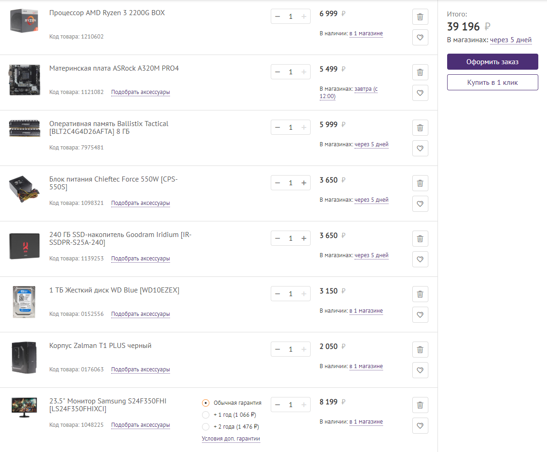Favorite the WD Blue hard drive

coord(420,314)
